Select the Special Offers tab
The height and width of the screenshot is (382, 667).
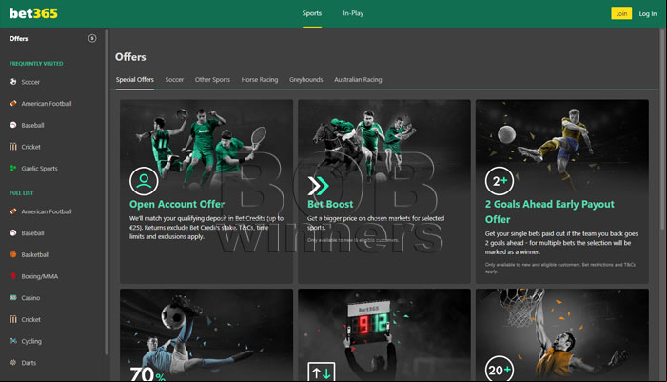[x=135, y=80]
